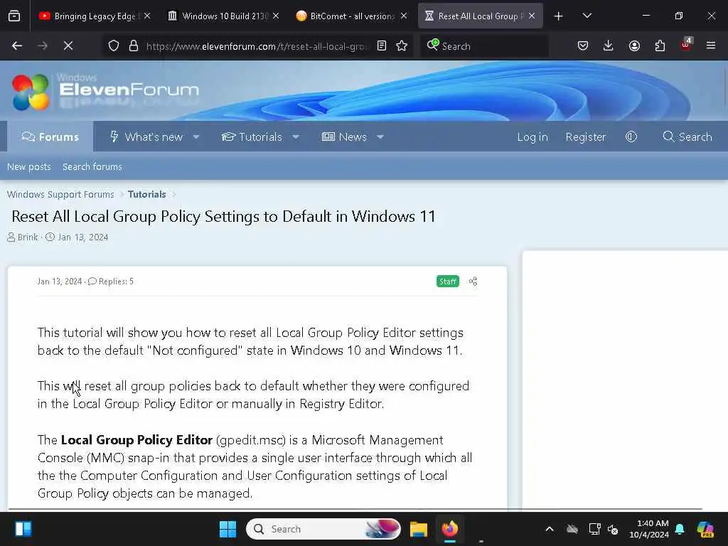The width and height of the screenshot is (728, 546).
Task: Open the New posts link
Action: 28,166
